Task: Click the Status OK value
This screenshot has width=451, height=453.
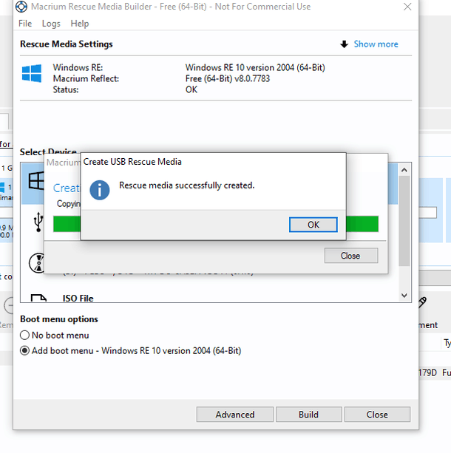Action: click(191, 89)
